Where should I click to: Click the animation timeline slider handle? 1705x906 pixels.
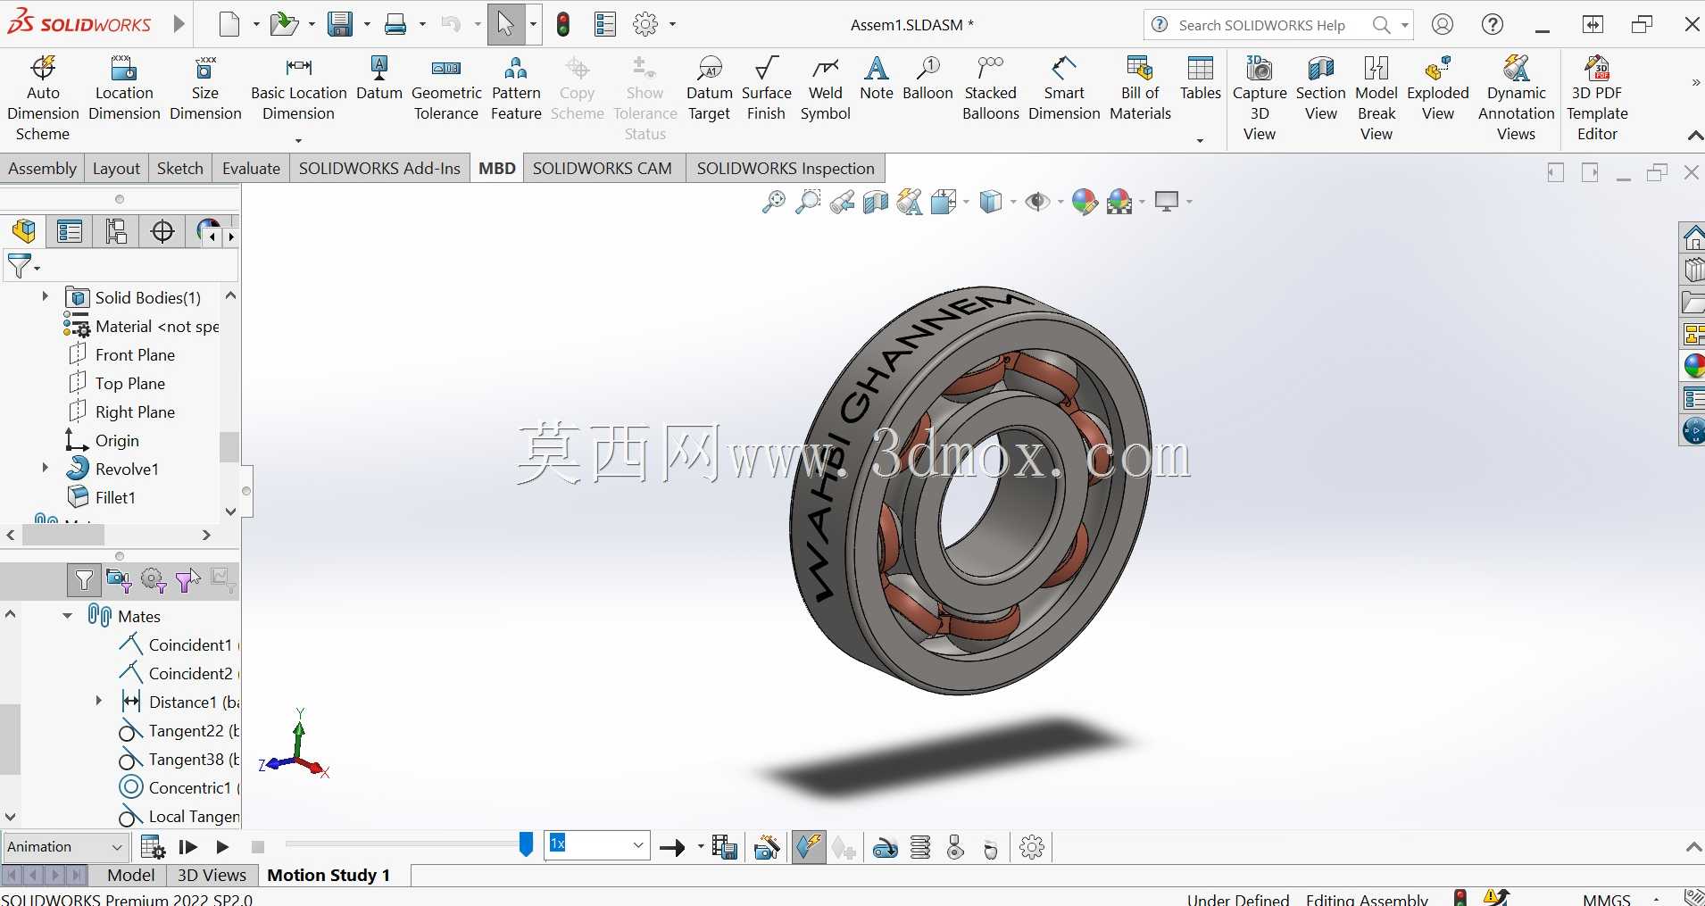[526, 844]
